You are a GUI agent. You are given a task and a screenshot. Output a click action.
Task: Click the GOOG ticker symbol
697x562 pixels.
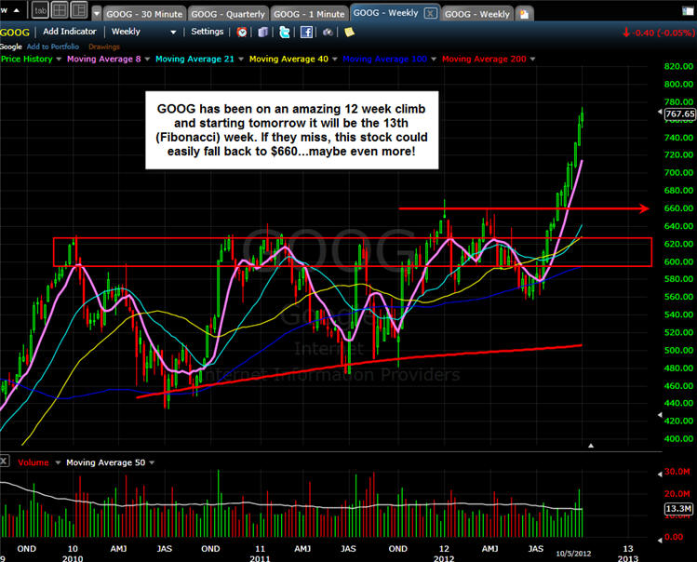15,33
